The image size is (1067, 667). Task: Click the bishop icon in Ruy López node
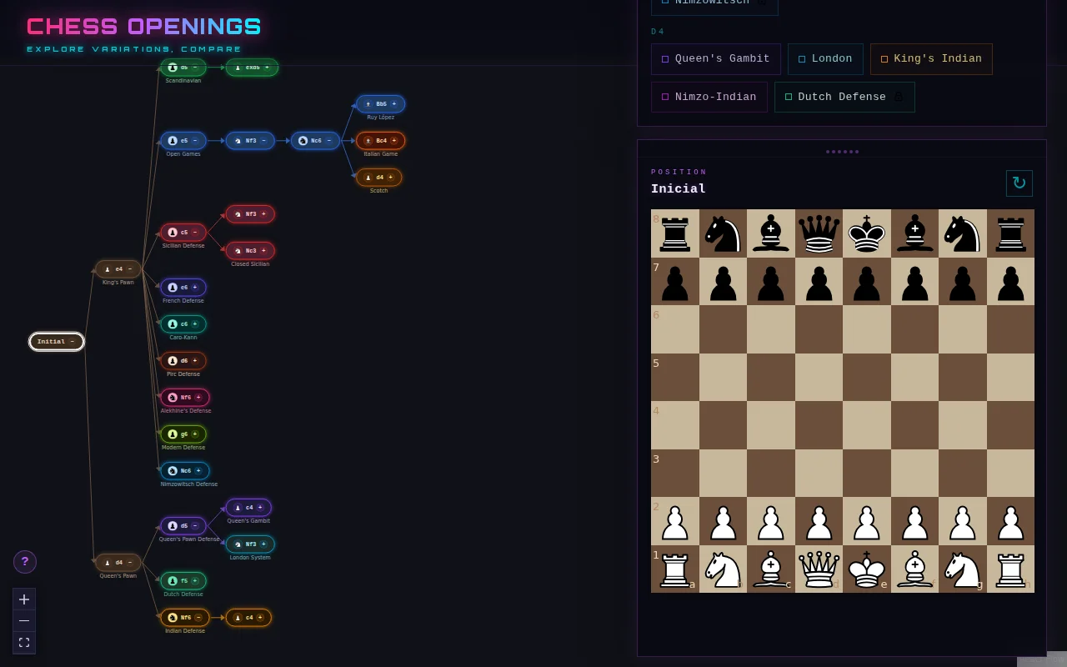[368, 104]
